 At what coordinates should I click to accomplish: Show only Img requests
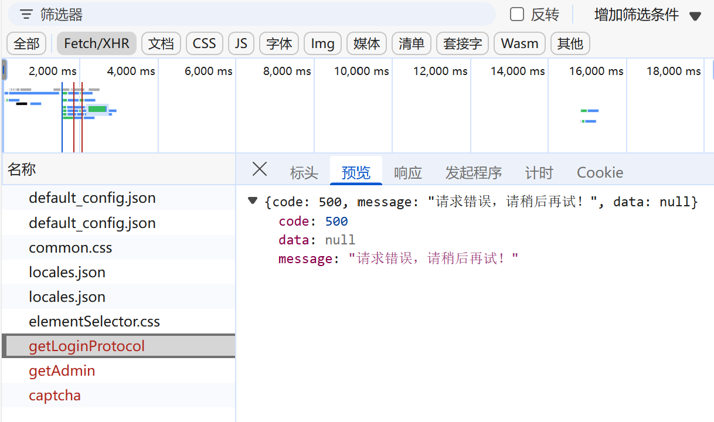click(x=322, y=44)
